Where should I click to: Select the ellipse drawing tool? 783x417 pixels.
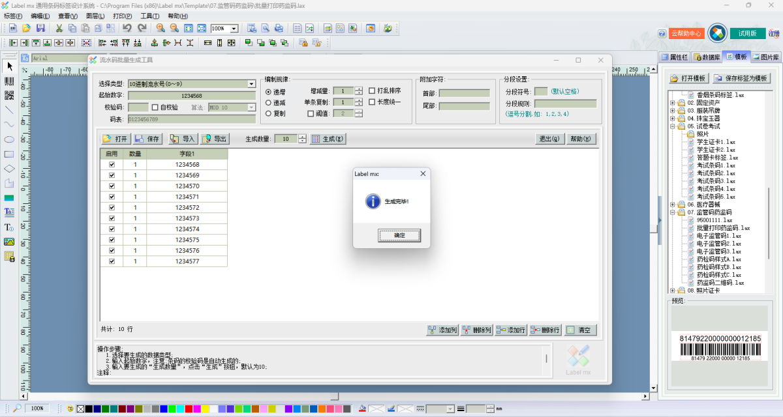(x=9, y=139)
